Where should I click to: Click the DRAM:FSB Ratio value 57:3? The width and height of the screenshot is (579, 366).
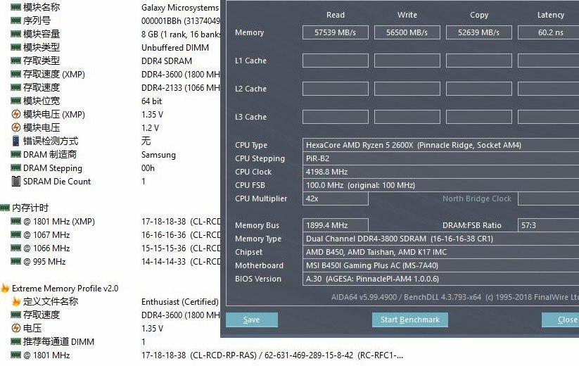(549, 225)
